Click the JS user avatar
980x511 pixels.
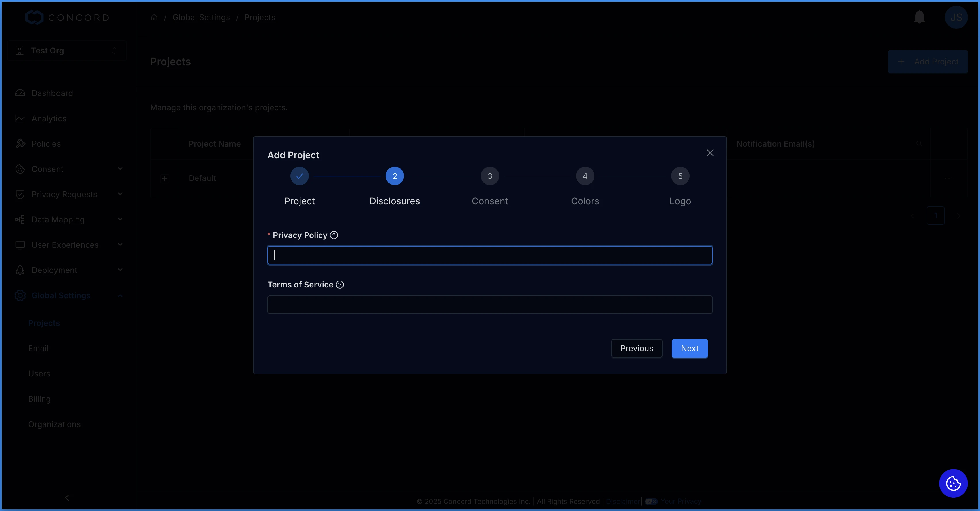coord(956,17)
